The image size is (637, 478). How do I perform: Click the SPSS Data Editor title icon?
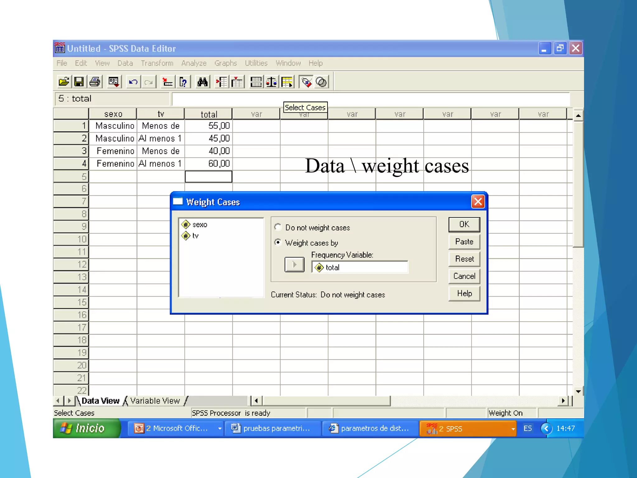click(60, 48)
